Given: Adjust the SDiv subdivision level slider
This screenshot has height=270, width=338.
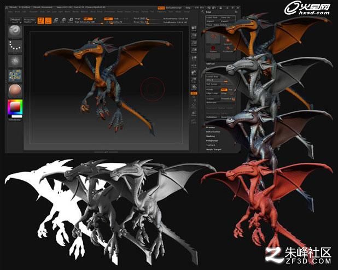Looking at the screenshot, I should click(217, 80).
